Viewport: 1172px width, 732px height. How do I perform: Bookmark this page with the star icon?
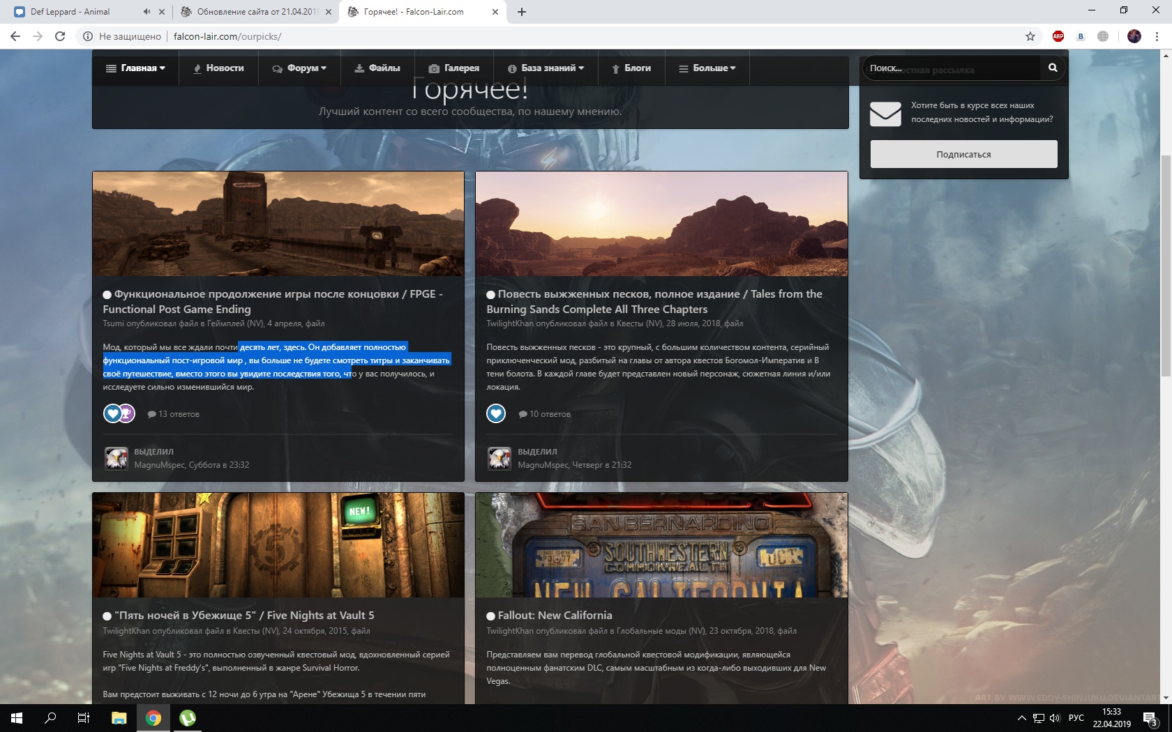coord(1030,36)
